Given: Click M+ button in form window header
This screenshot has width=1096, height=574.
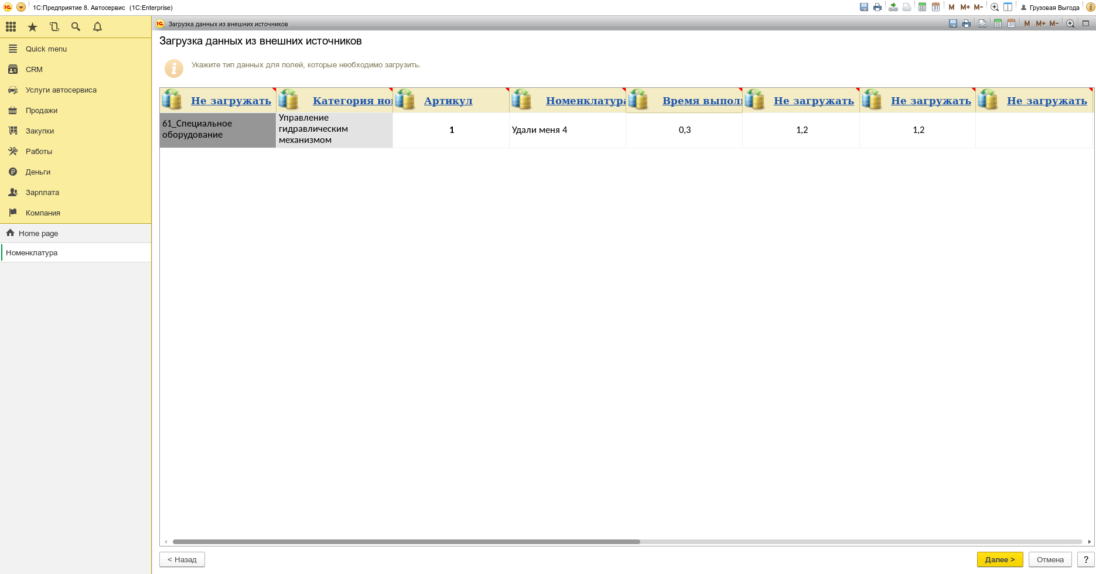Looking at the screenshot, I should point(1040,23).
